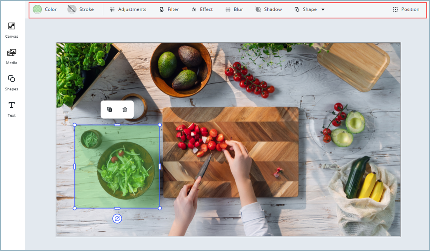
Task: Open the Media library panel
Action: coord(12,56)
